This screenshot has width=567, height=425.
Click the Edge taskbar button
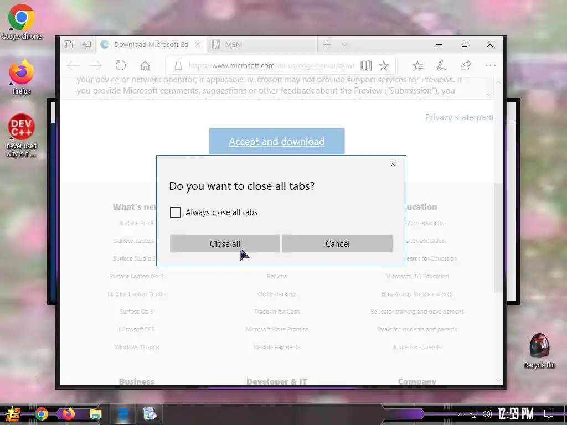coord(123,414)
